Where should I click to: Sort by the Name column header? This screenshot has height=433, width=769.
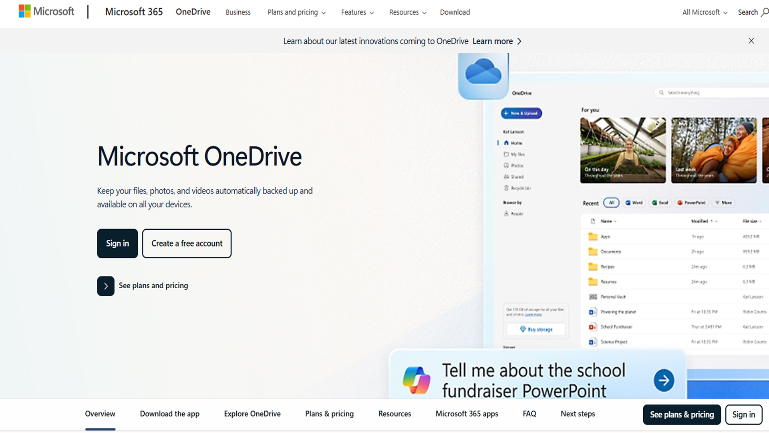coord(608,221)
